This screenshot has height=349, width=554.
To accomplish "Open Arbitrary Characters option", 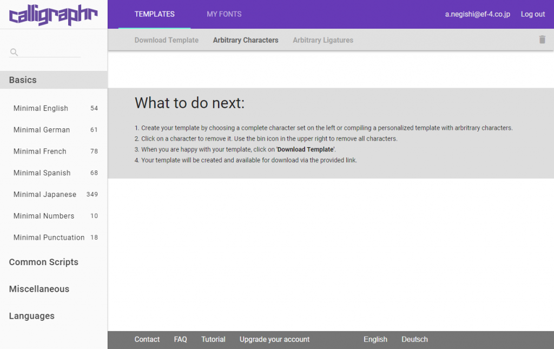I will point(246,40).
